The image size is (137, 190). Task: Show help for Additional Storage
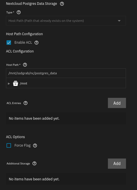click(x=34, y=163)
